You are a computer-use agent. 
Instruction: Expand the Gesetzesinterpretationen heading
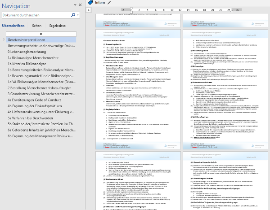click(4, 39)
